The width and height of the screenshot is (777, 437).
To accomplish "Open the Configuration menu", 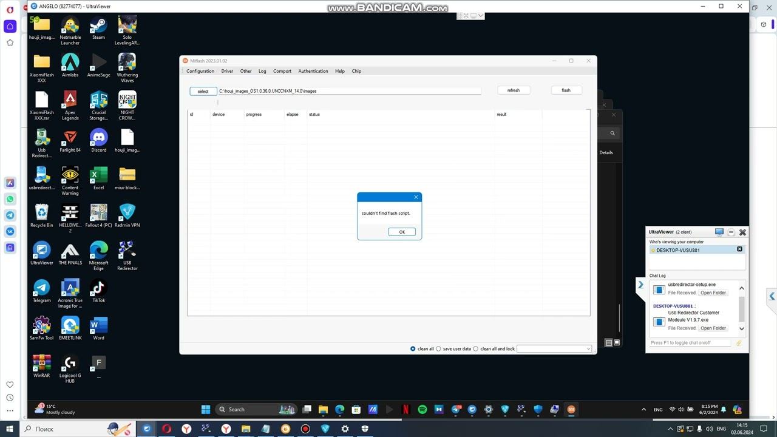I will click(200, 71).
